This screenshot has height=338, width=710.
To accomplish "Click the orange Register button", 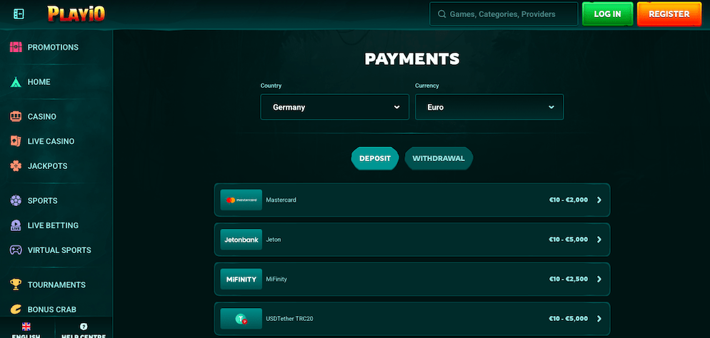I will pyautogui.click(x=669, y=14).
